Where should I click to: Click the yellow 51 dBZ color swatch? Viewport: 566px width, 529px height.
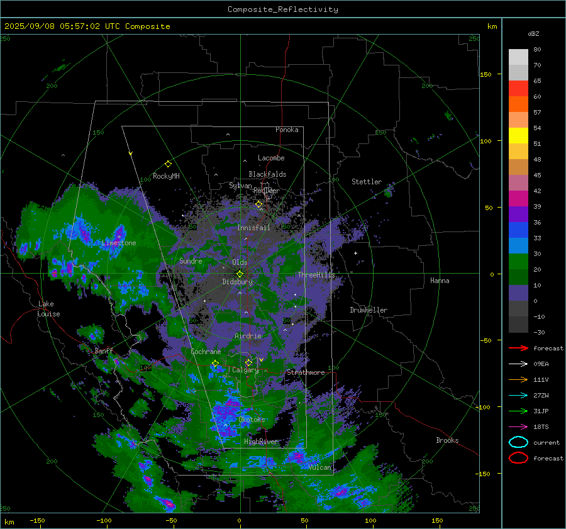(x=518, y=135)
